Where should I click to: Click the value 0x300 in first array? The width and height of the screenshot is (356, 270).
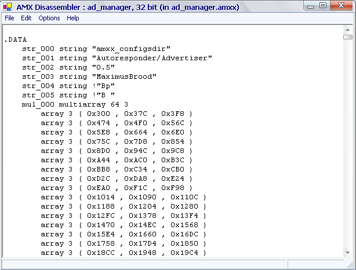(x=99, y=114)
